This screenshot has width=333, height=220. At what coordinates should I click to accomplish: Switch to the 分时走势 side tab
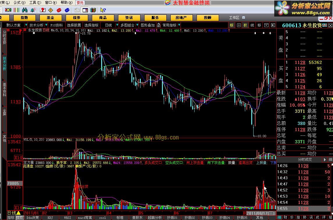click(4, 38)
